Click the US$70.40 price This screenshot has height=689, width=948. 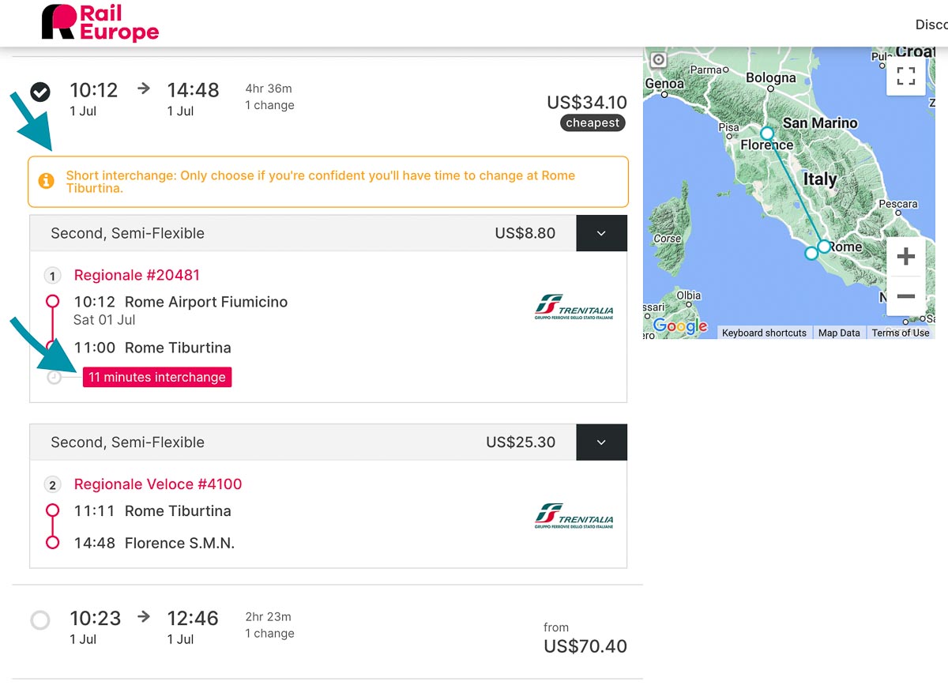(585, 646)
